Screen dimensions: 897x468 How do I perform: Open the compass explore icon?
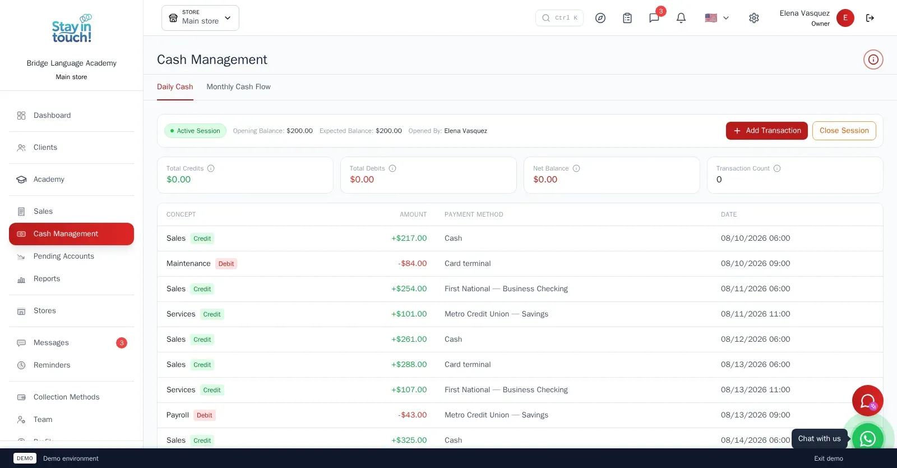[x=600, y=18]
